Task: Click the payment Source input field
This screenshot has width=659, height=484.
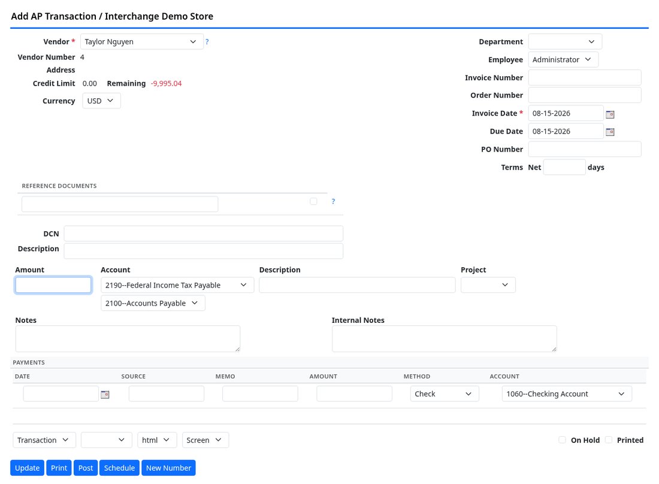Action: click(x=167, y=394)
